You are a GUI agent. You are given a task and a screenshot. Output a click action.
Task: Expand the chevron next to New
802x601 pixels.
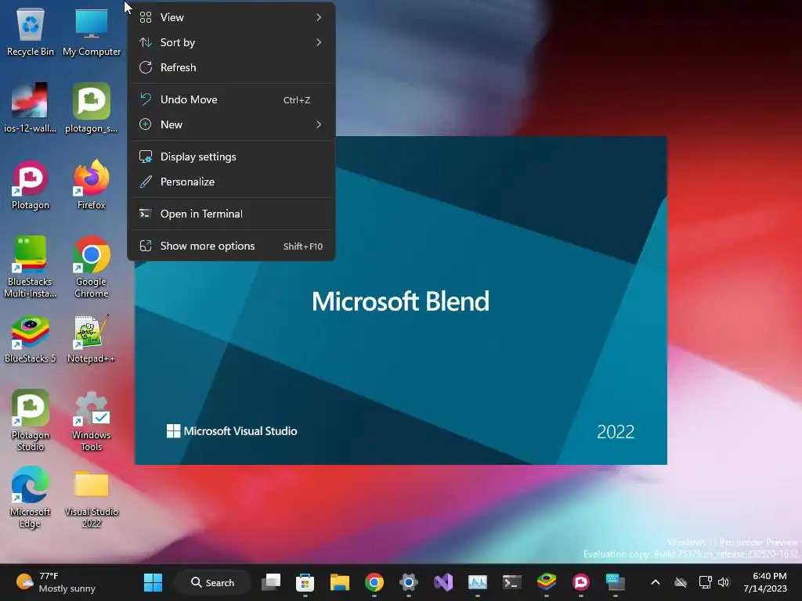[x=319, y=124]
